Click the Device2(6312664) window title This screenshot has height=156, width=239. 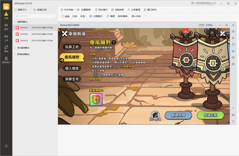pos(70,25)
